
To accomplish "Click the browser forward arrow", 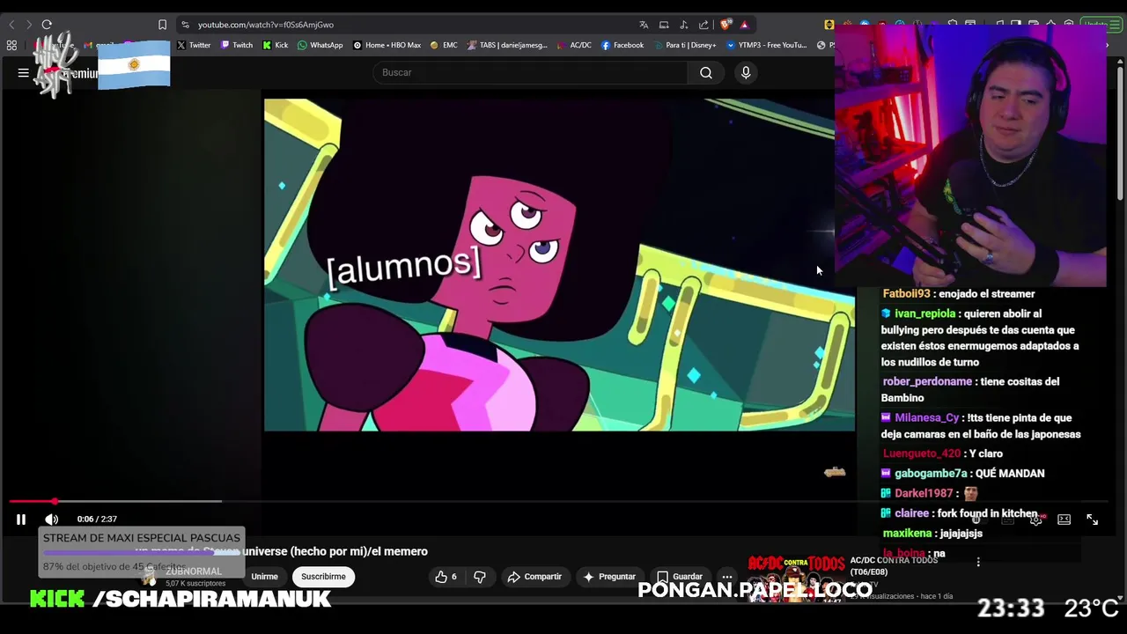I will pos(29,25).
